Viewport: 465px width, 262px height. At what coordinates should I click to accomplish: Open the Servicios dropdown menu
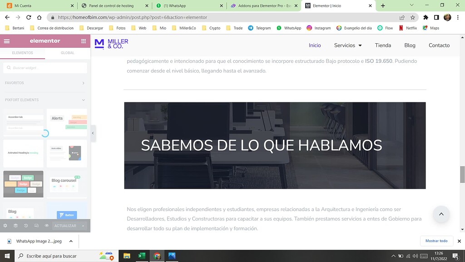point(348,45)
